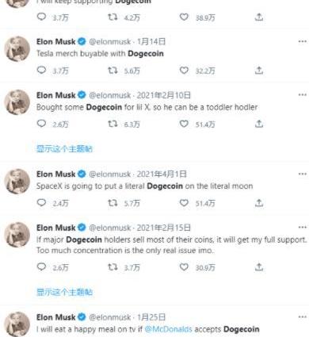This screenshot has width=309, height=337.
Task: Like the Tesla merch Dogecoin tweet
Action: (x=184, y=71)
